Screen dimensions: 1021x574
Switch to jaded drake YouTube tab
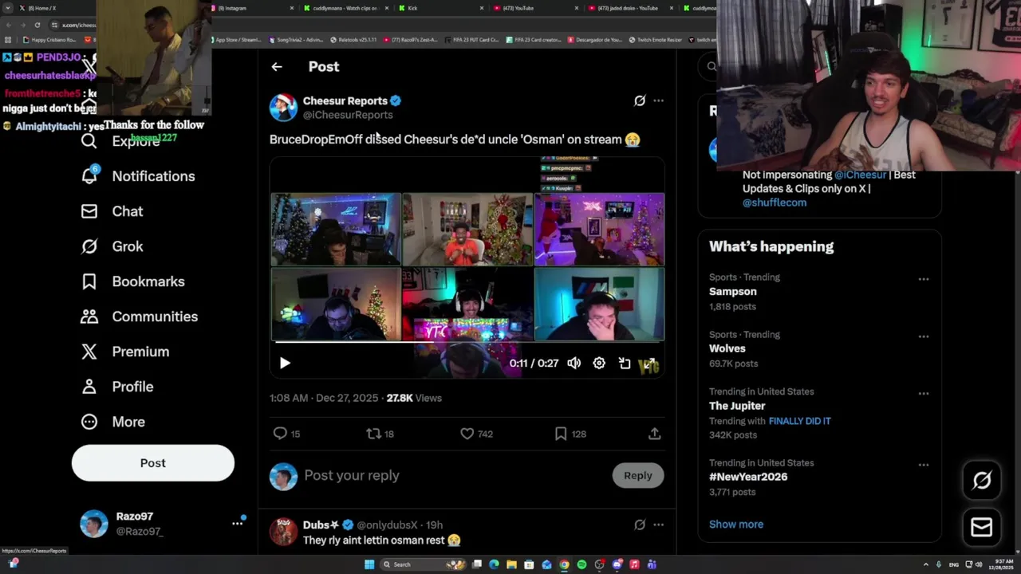[630, 8]
